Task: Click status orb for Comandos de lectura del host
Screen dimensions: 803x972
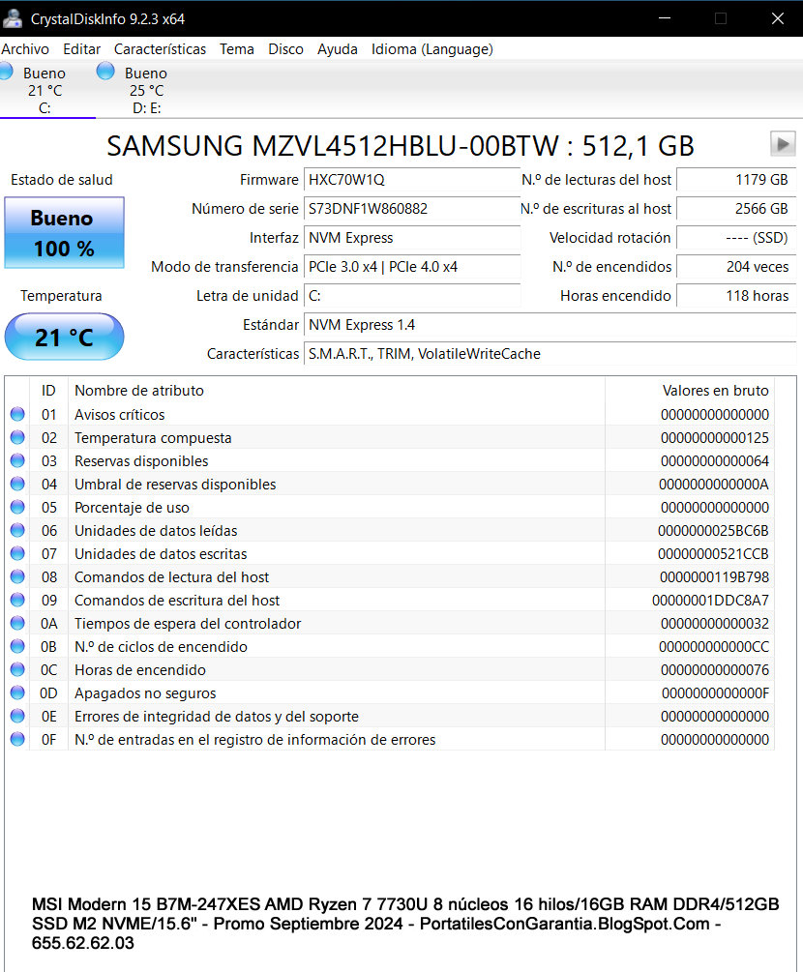Action: pos(17,576)
